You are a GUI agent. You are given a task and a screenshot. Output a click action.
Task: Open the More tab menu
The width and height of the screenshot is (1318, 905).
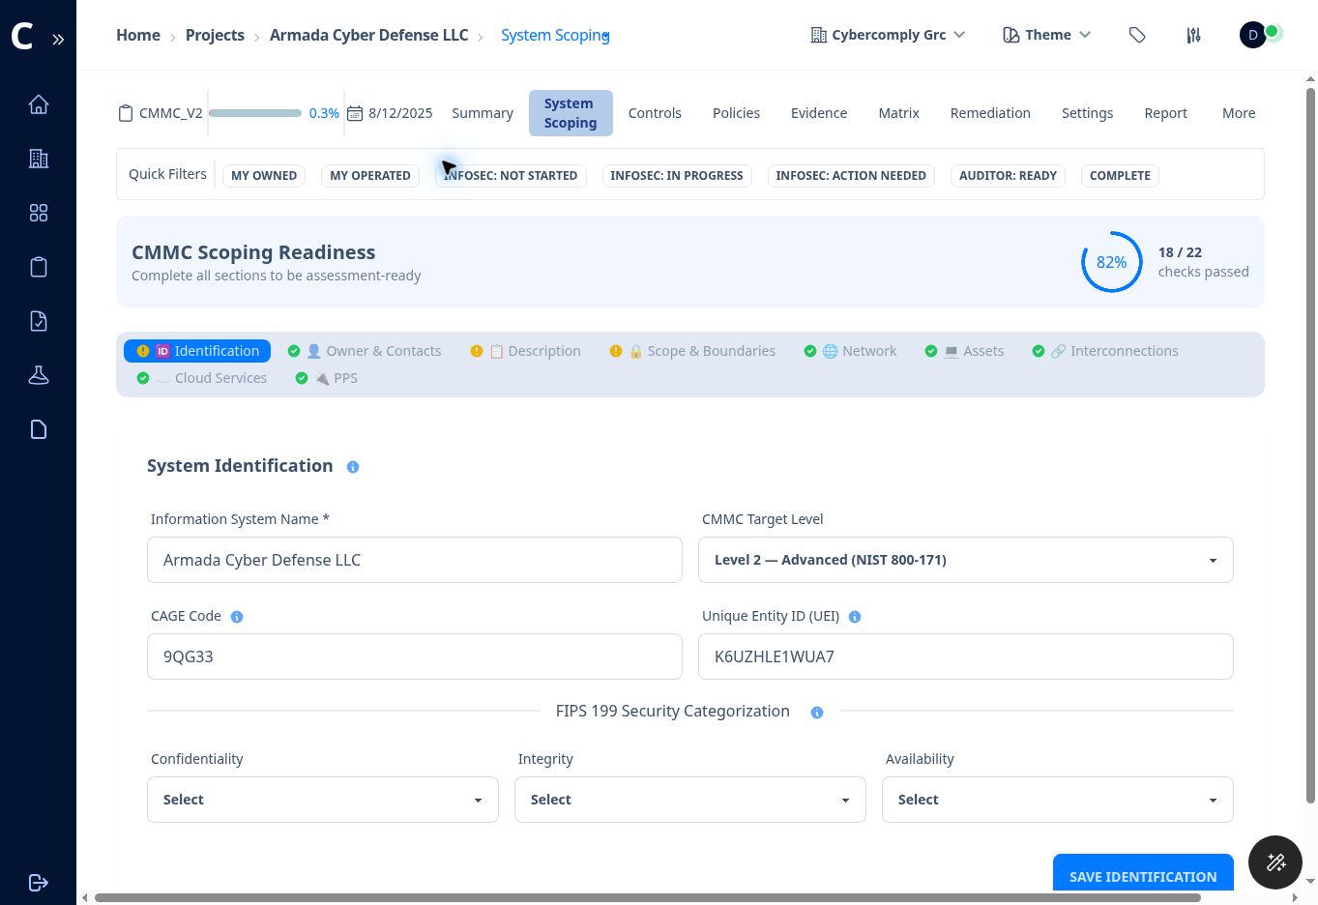[x=1239, y=113]
